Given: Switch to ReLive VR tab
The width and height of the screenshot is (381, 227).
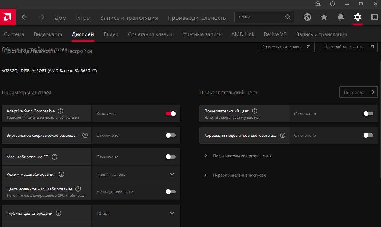Looking at the screenshot, I should click(275, 34).
